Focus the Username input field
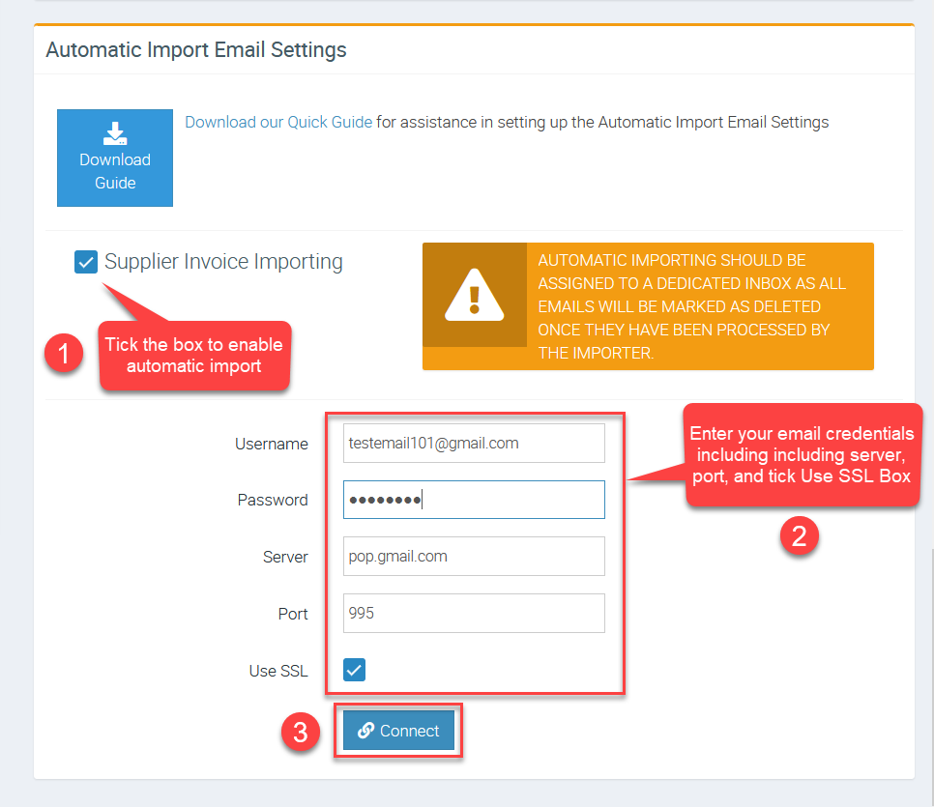934x807 pixels. click(x=474, y=443)
